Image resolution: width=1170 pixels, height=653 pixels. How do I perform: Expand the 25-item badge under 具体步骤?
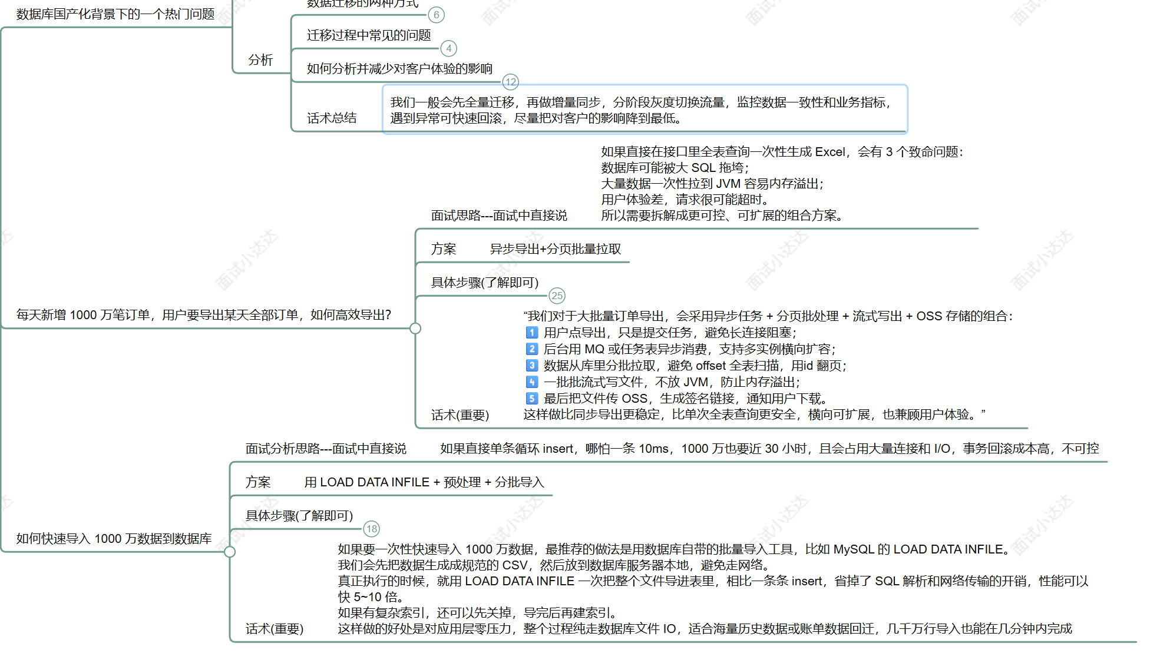(557, 296)
